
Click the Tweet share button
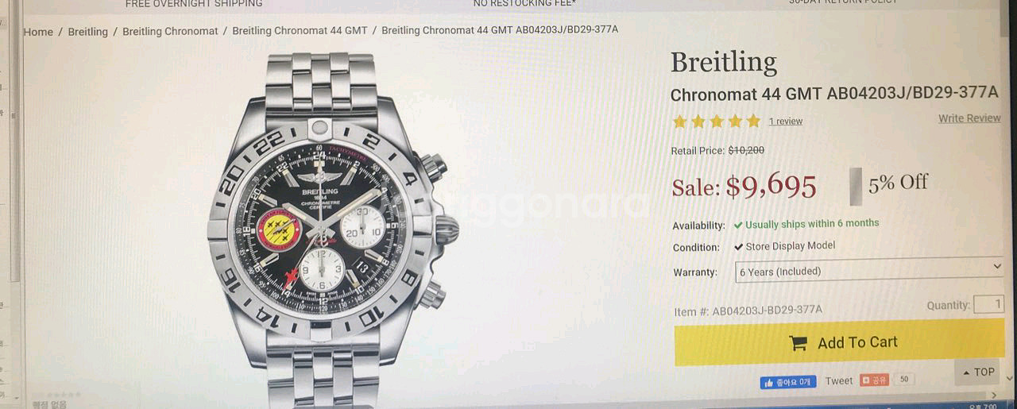click(x=839, y=381)
